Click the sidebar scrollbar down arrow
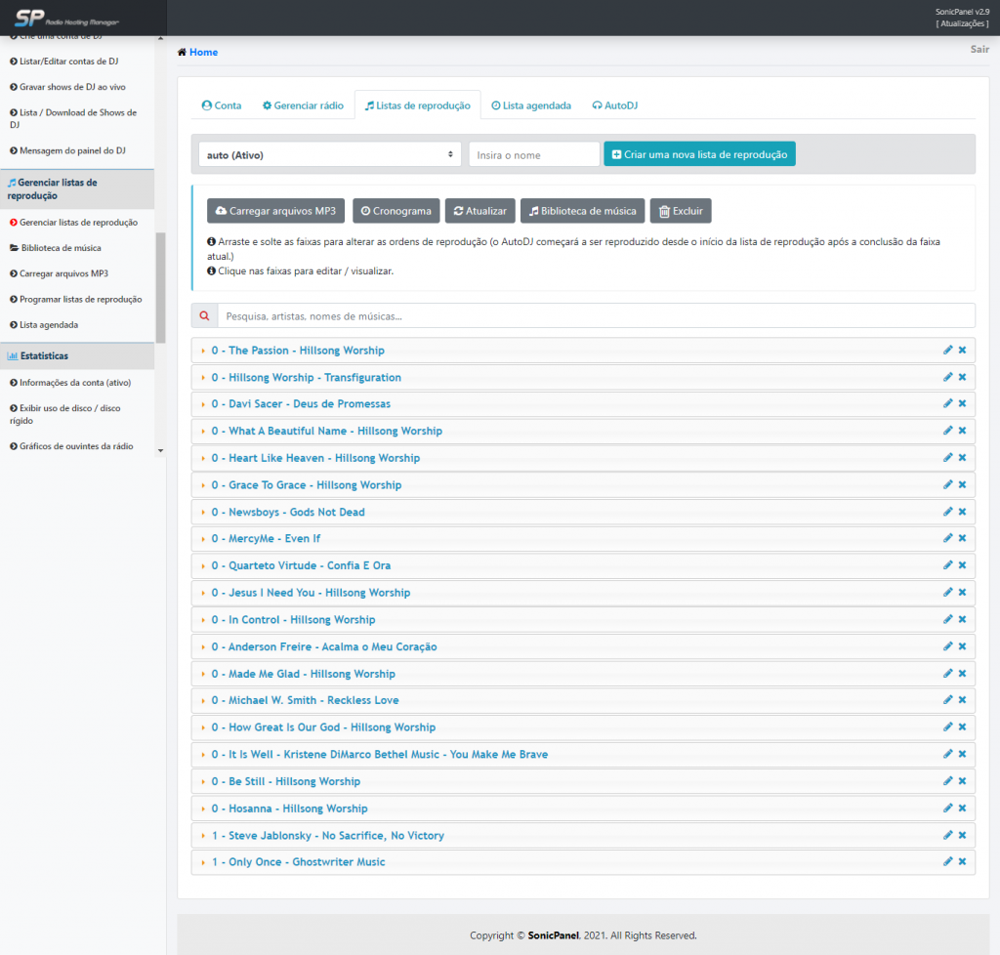 click(161, 451)
